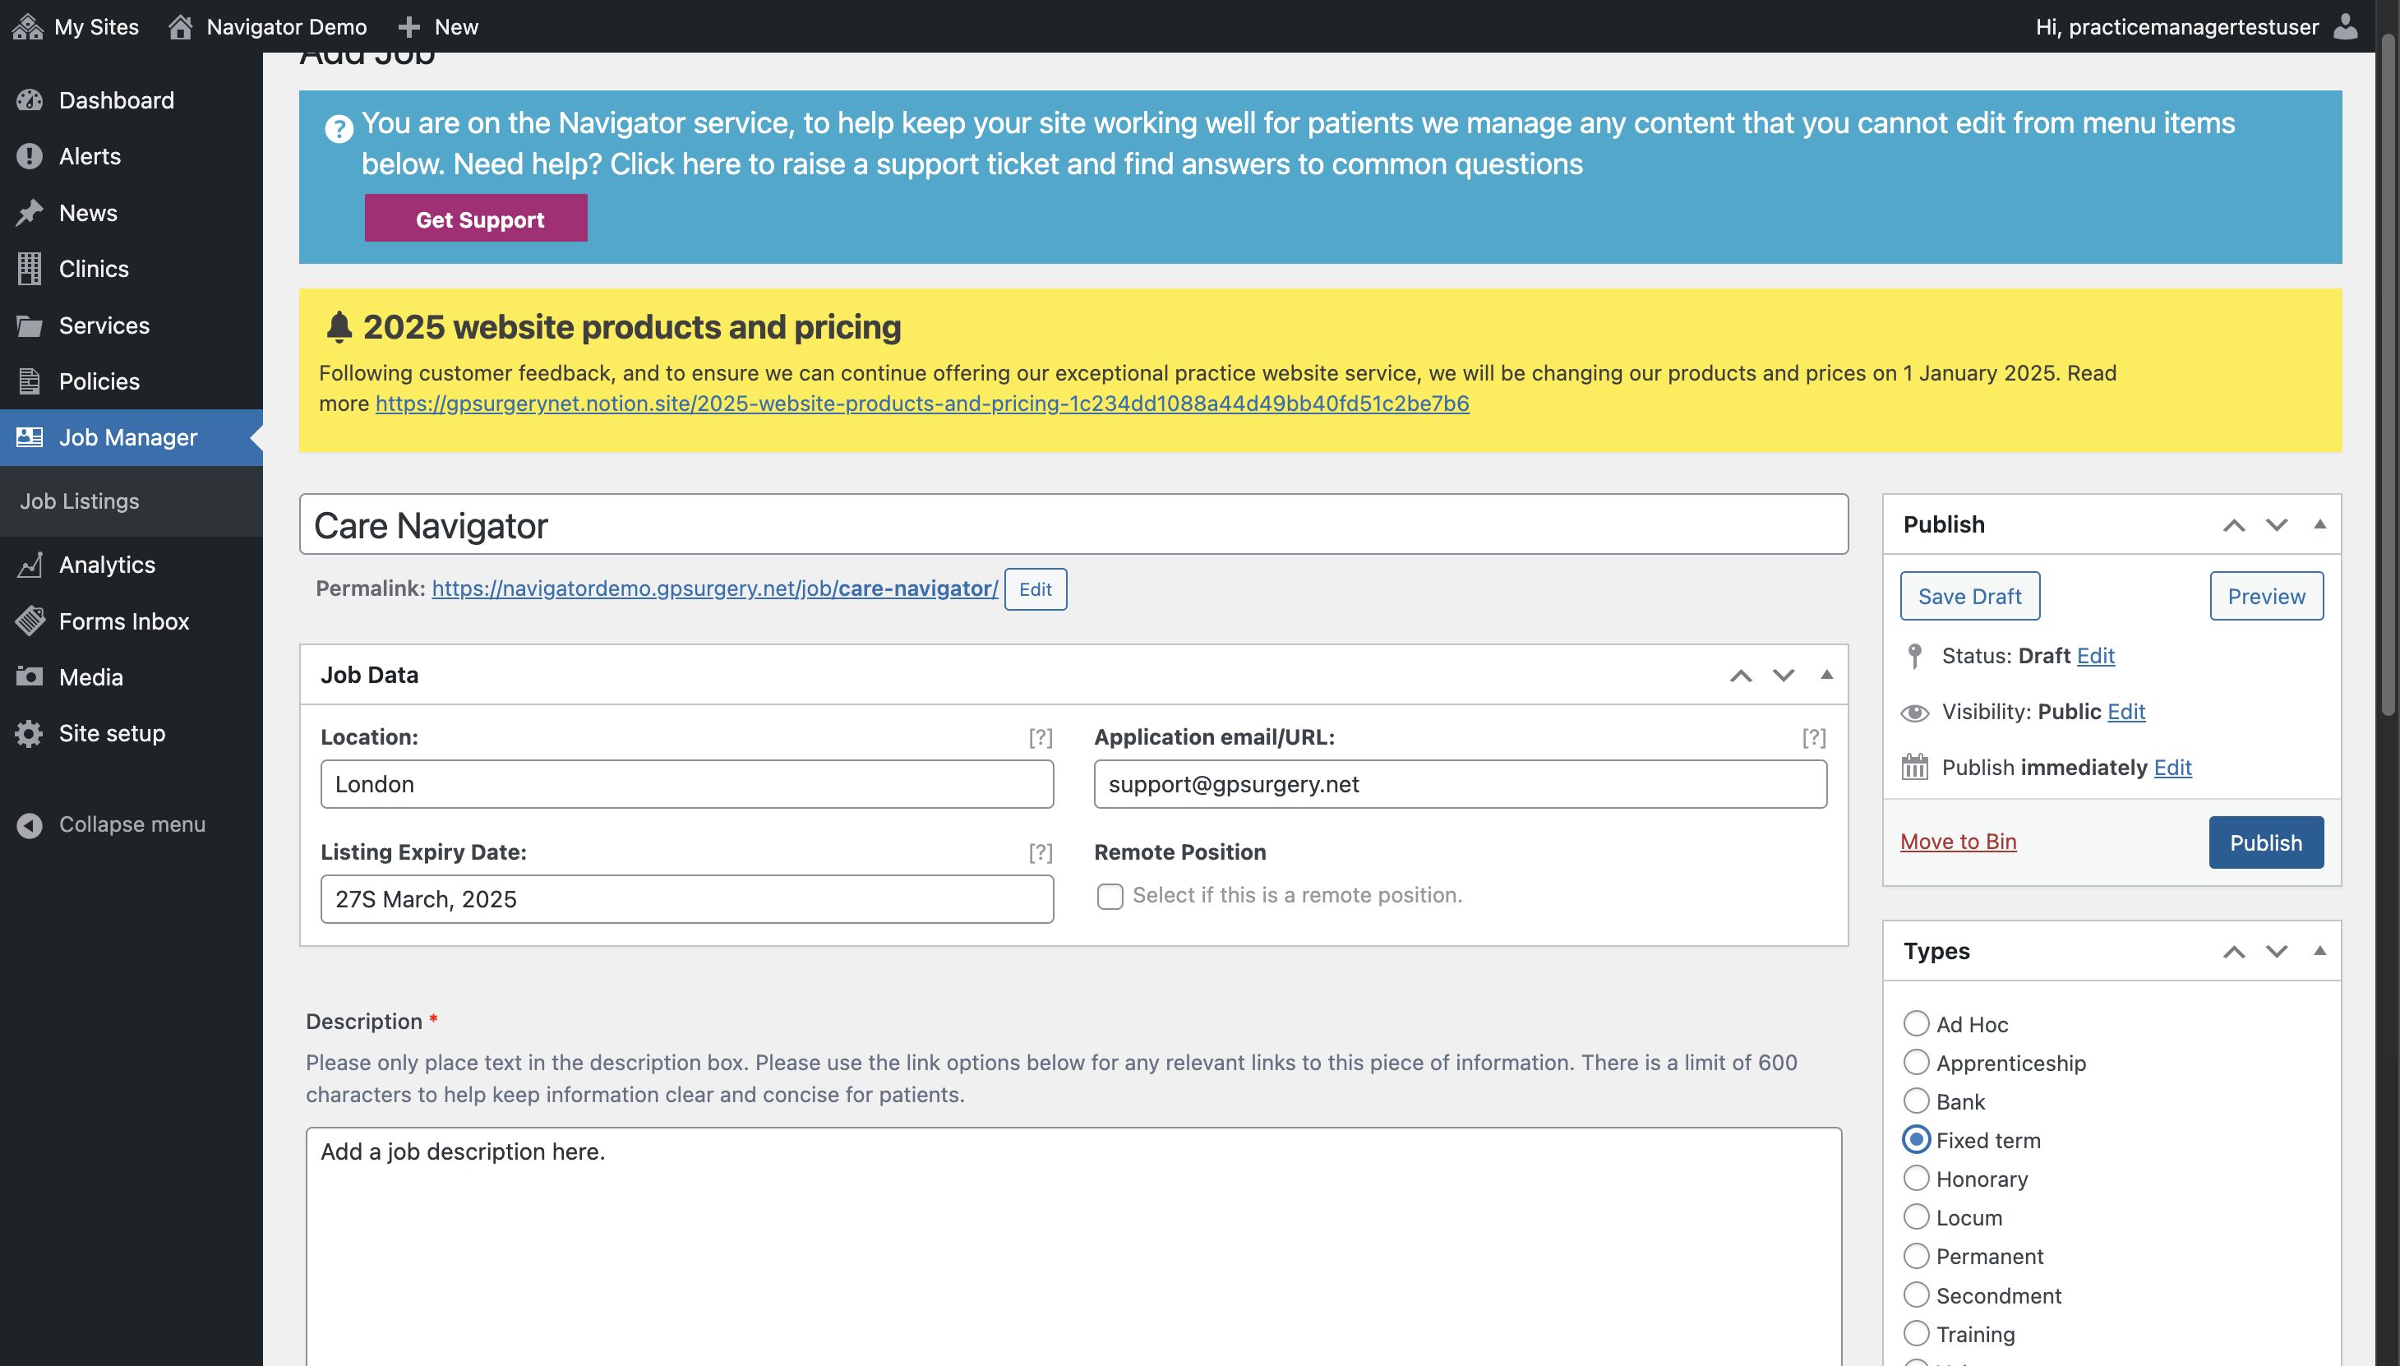Move the Publish panel up
Image resolution: width=2400 pixels, height=1366 pixels.
pos(2234,524)
